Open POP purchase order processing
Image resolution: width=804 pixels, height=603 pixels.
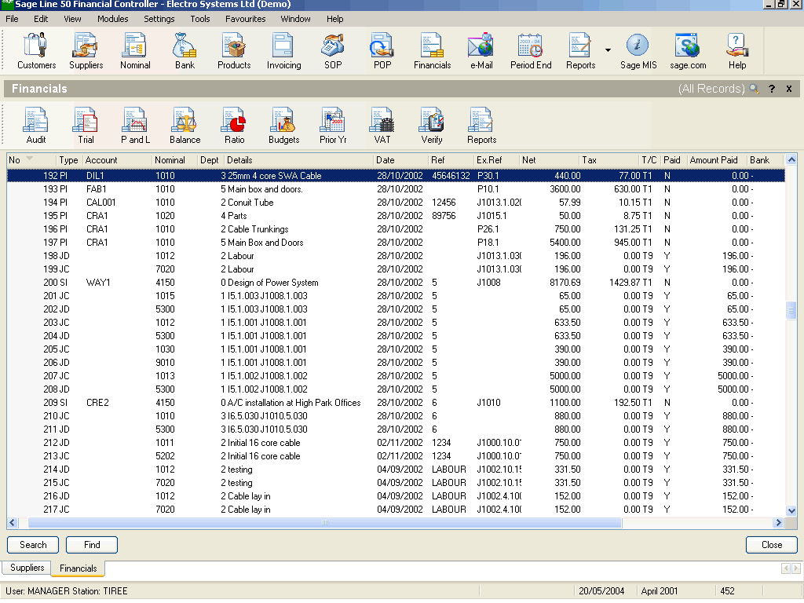pyautogui.click(x=382, y=51)
